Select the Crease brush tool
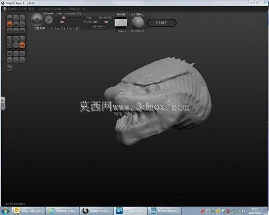This screenshot has width=269, height=215. 10,18
